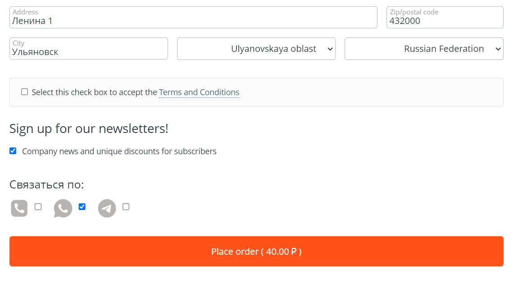The height and width of the screenshot is (284, 514).
Task: Click the 'Sign up for our newsletters!' heading
Action: (x=89, y=128)
